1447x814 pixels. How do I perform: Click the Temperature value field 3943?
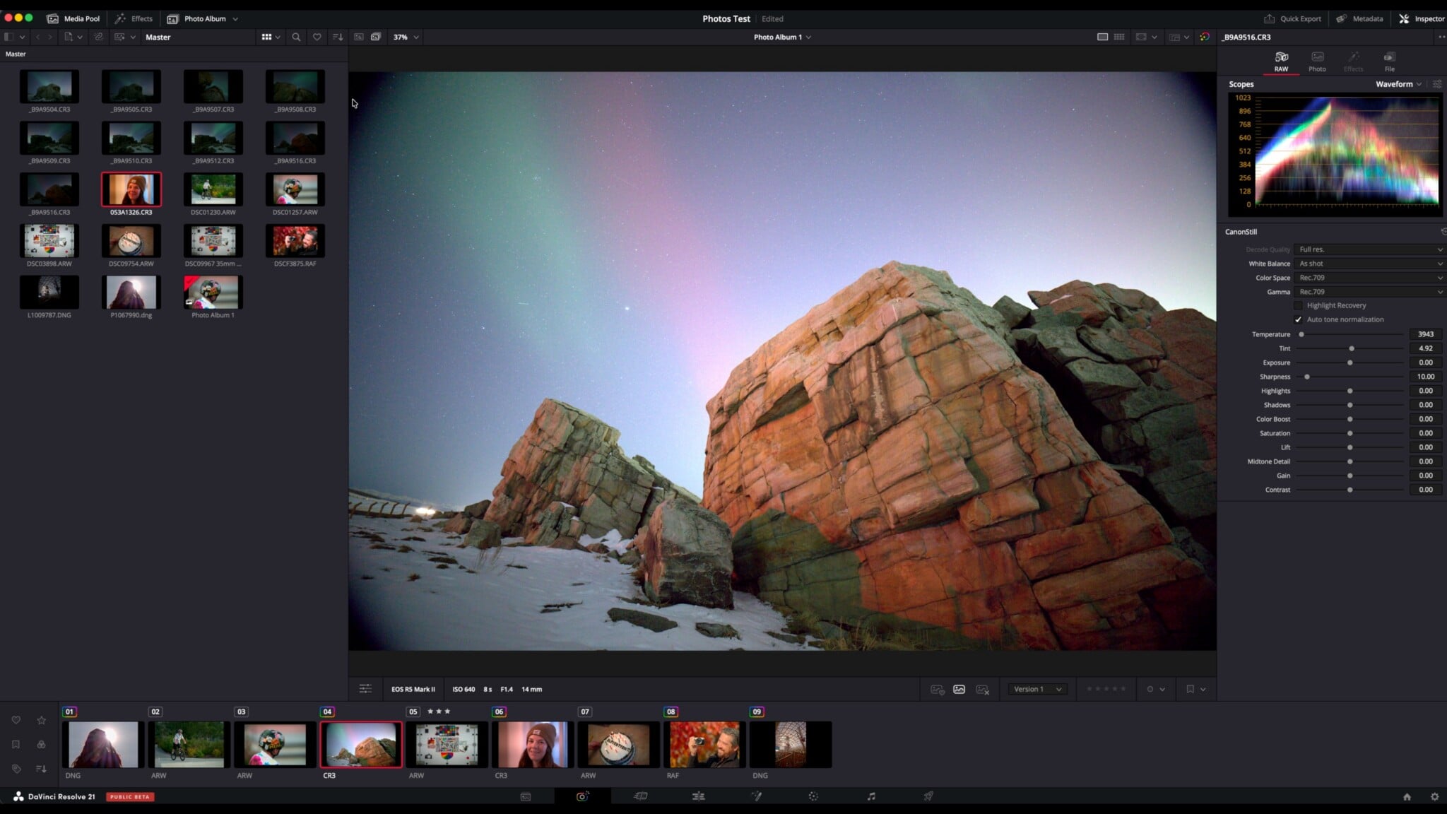pos(1426,334)
